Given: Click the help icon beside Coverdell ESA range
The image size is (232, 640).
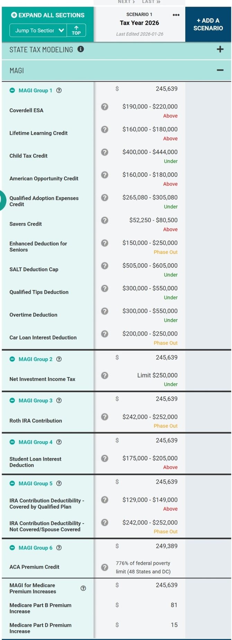Looking at the screenshot, I should (105, 107).
